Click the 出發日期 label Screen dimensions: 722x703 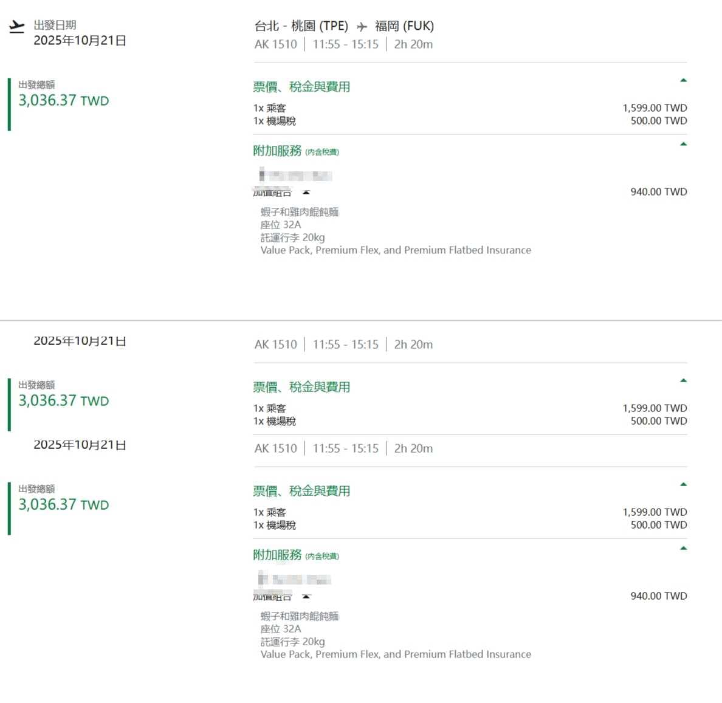(55, 25)
